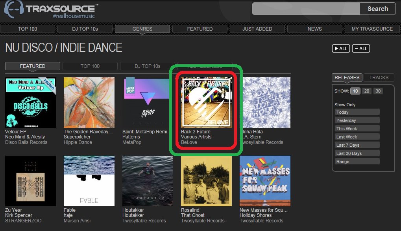This screenshot has height=231, width=401.
Task: Open Zu Year cover artwork
Action: click(30, 181)
